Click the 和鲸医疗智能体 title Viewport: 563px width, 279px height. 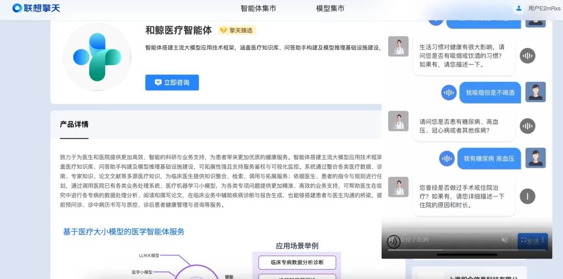pyautogui.click(x=178, y=30)
